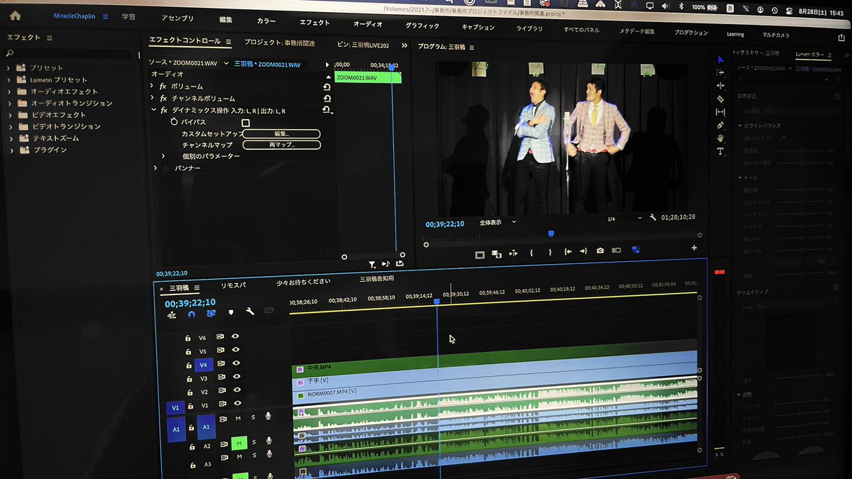The image size is (852, 479).
Task: Select the Slip tool
Action: tap(721, 112)
